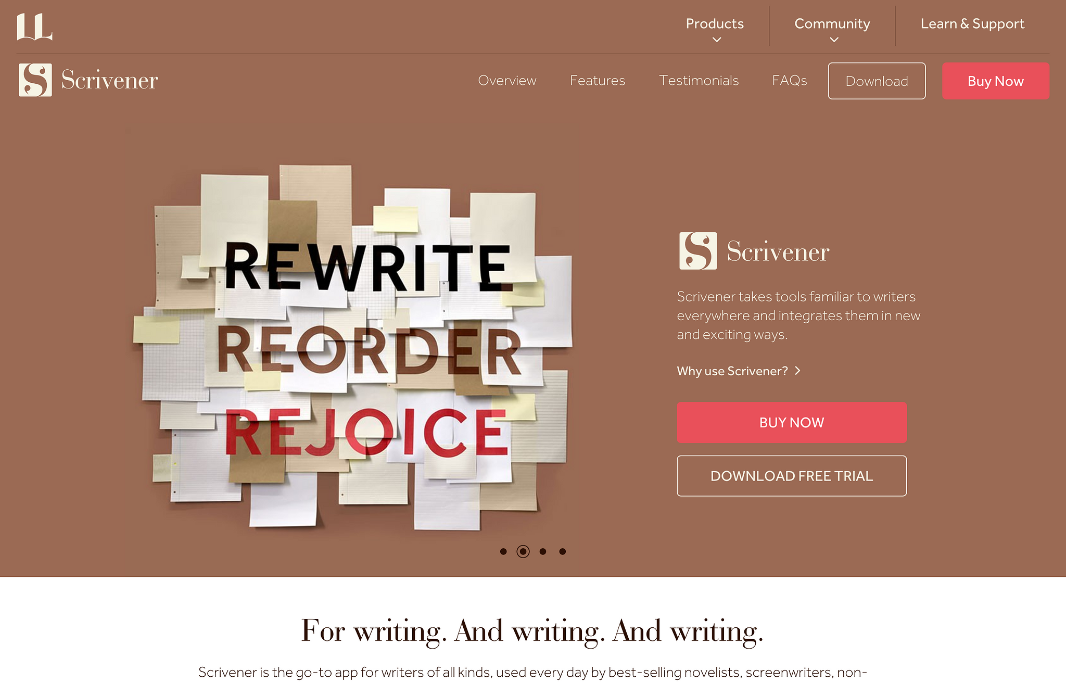Click the Scrivener product icon in hero section
The image size is (1066, 683).
tap(696, 251)
